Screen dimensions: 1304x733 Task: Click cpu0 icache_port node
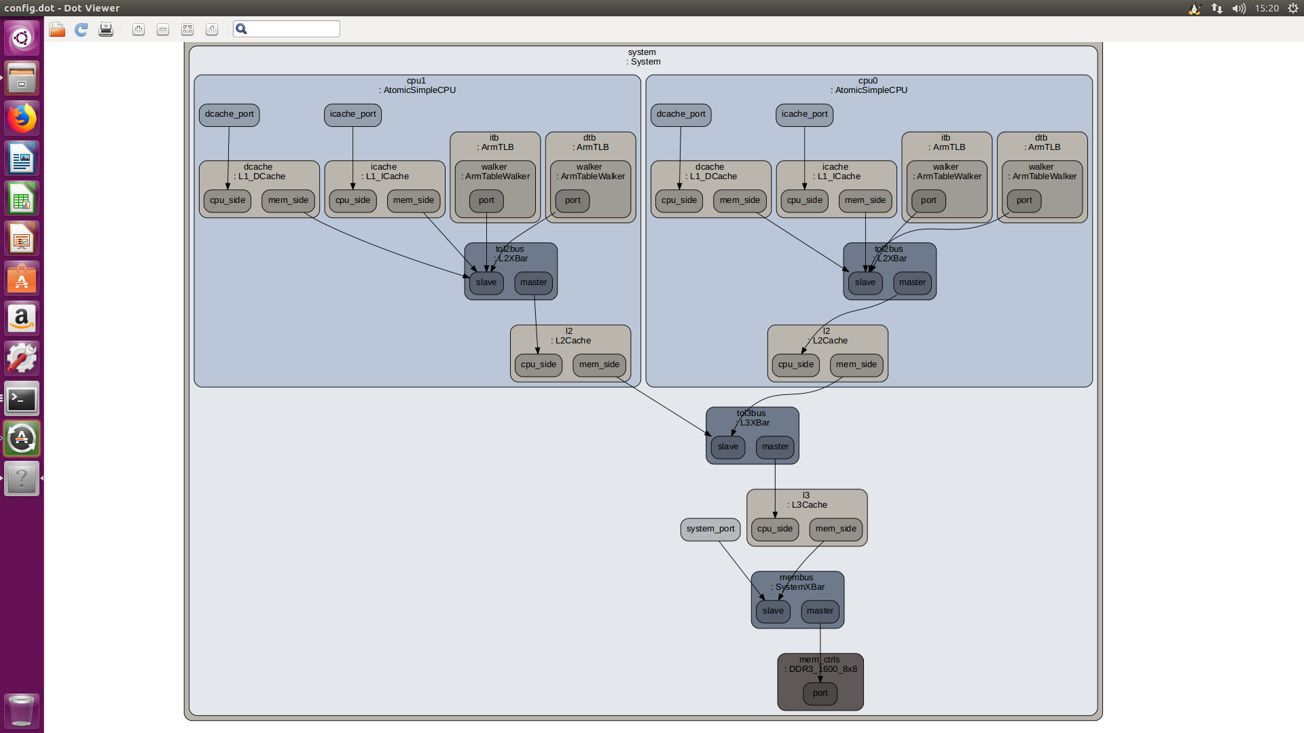point(804,114)
